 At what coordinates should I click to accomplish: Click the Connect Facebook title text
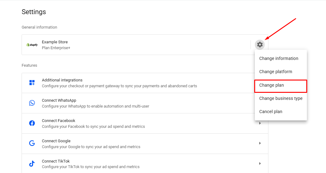59,120
